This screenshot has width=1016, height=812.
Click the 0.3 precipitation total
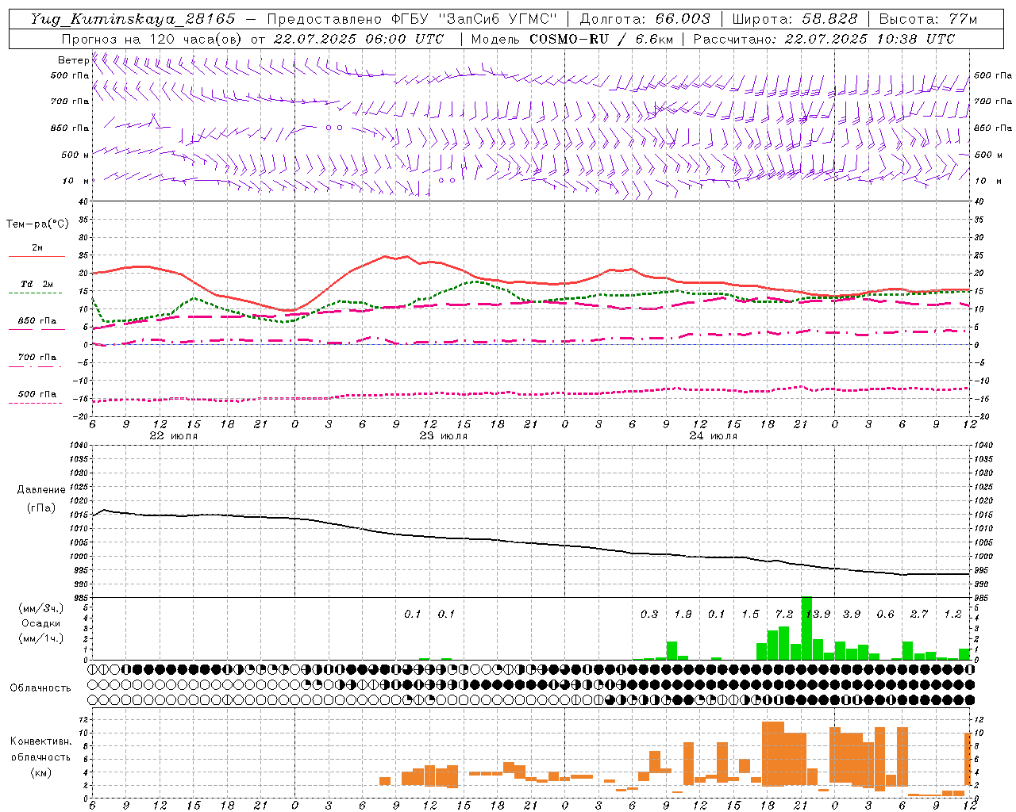coord(649,614)
